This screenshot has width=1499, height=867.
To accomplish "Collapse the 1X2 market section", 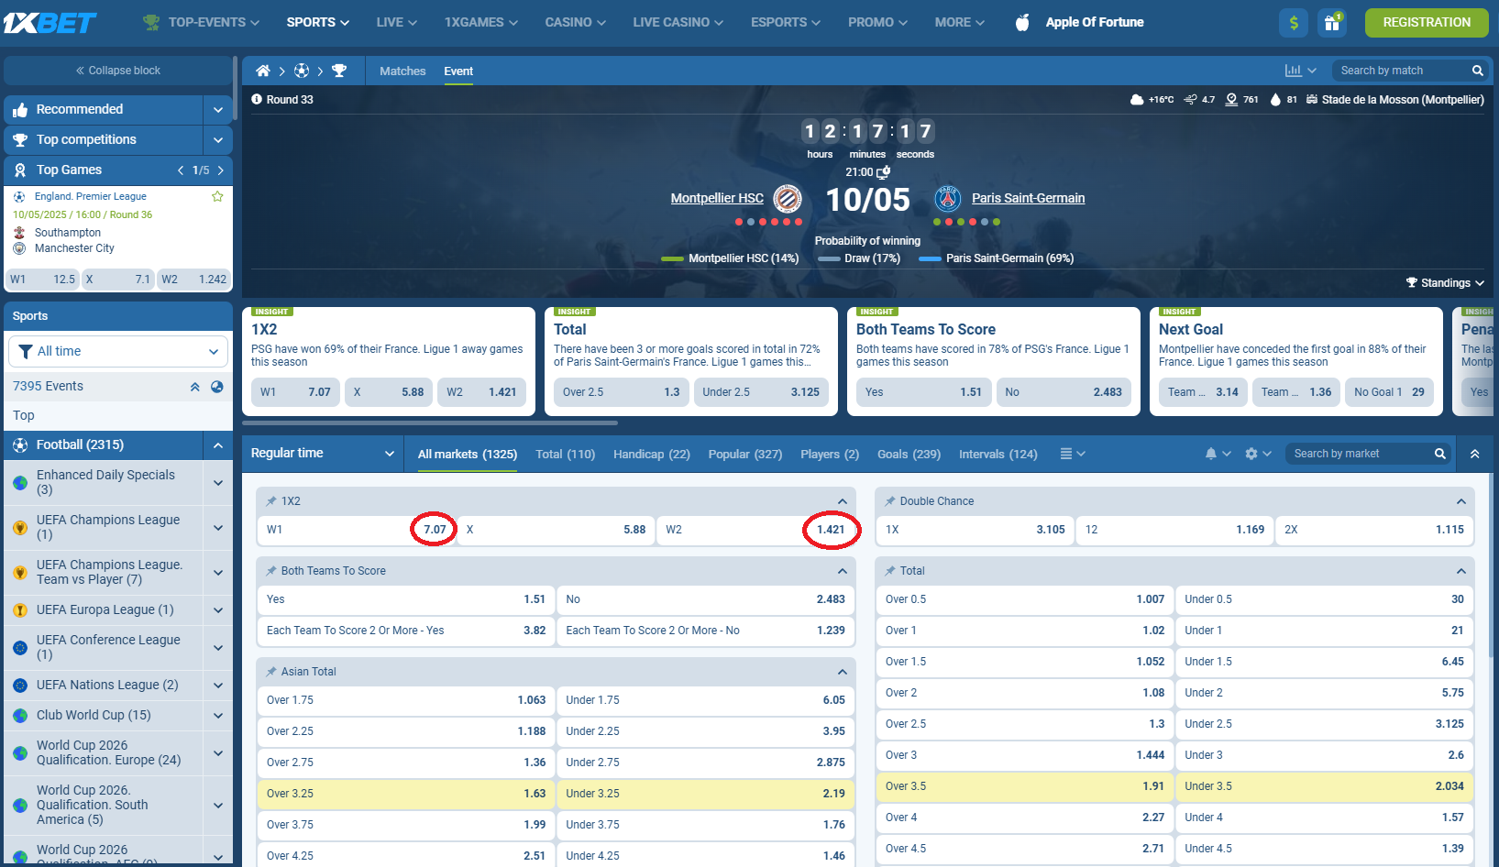I will (843, 501).
